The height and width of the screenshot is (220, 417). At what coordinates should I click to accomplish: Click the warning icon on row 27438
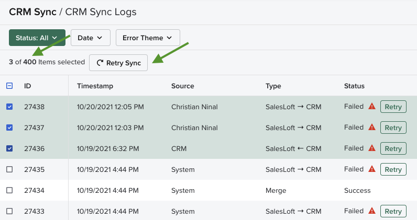[x=372, y=107]
